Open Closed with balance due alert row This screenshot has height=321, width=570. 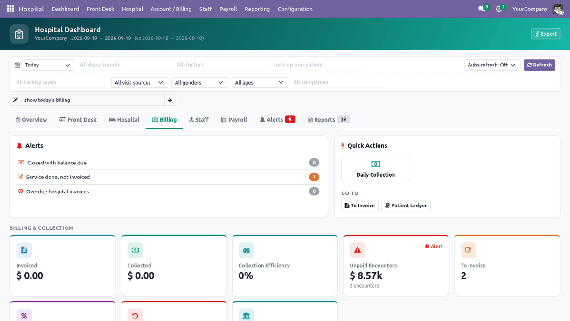(169, 162)
